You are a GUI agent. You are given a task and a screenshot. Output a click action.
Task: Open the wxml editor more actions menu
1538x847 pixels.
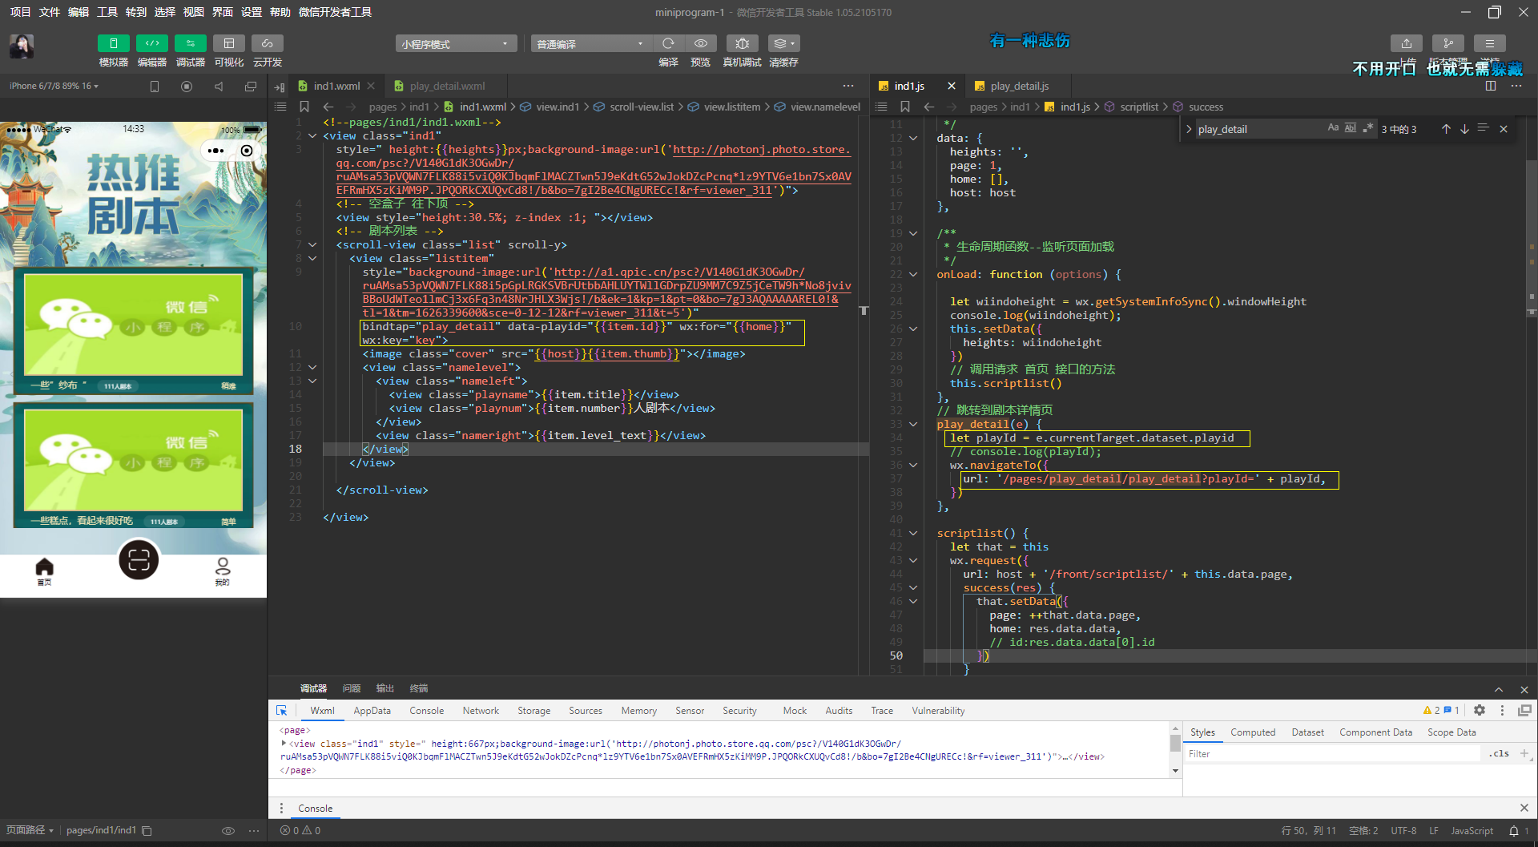tap(848, 86)
